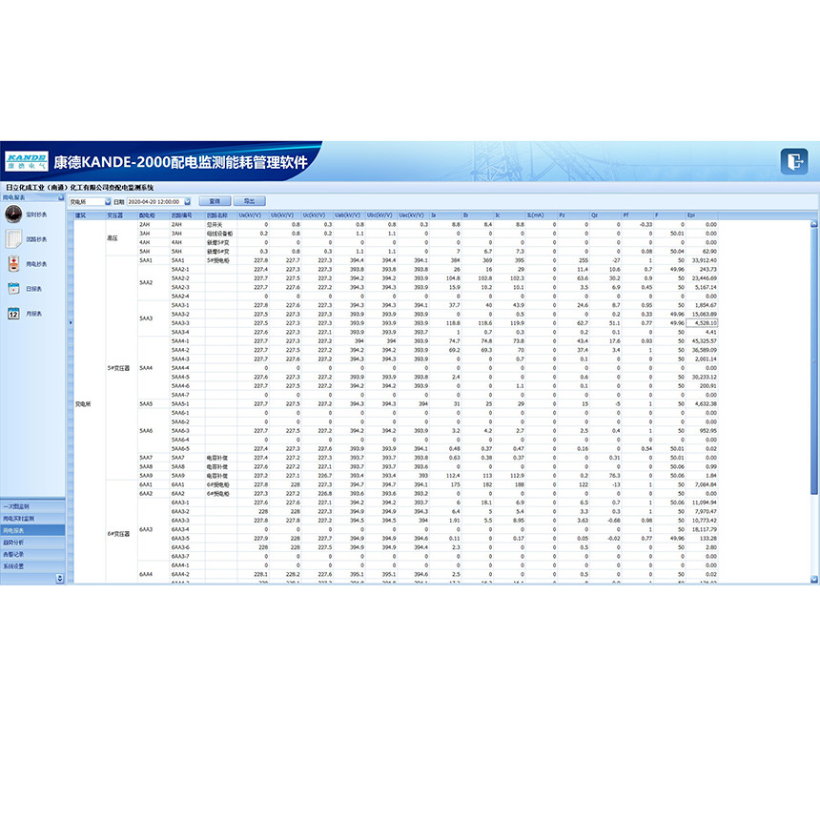Select the 6AA4-1 circuit cell

188,565
